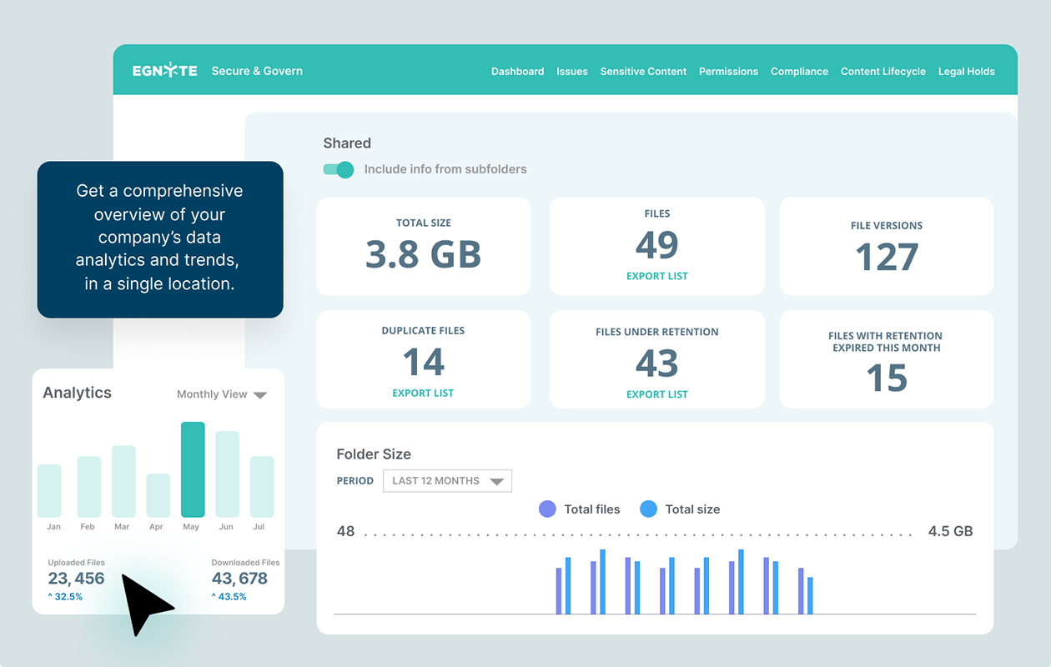Click Export List under Duplicate Files

(x=423, y=393)
